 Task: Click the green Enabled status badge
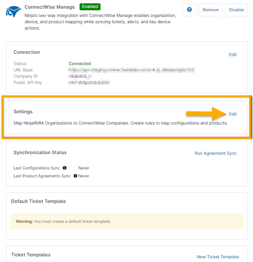(x=90, y=7)
